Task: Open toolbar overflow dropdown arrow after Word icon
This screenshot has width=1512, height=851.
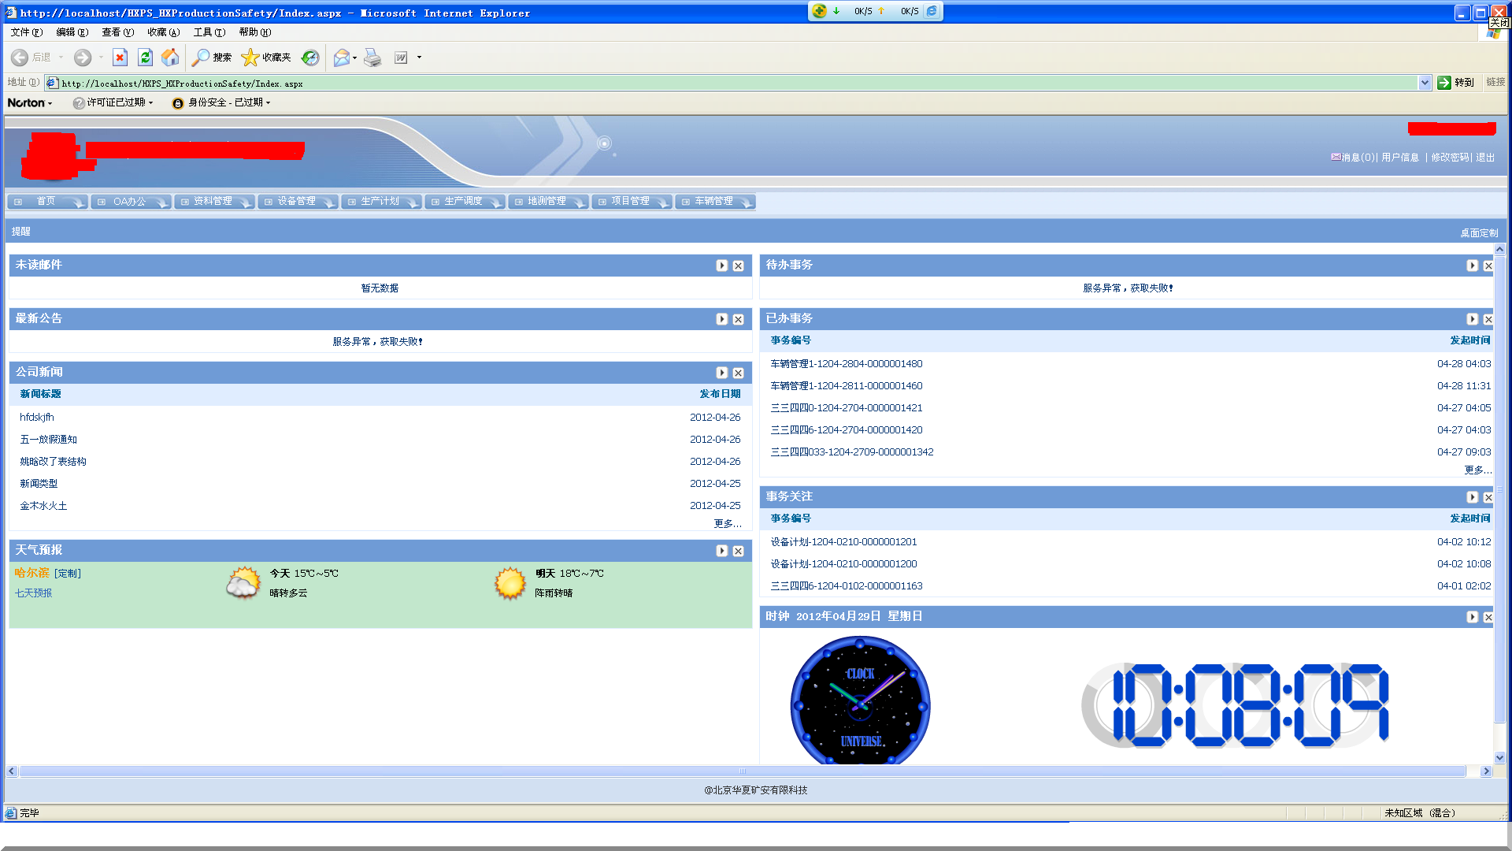Action: coord(419,58)
